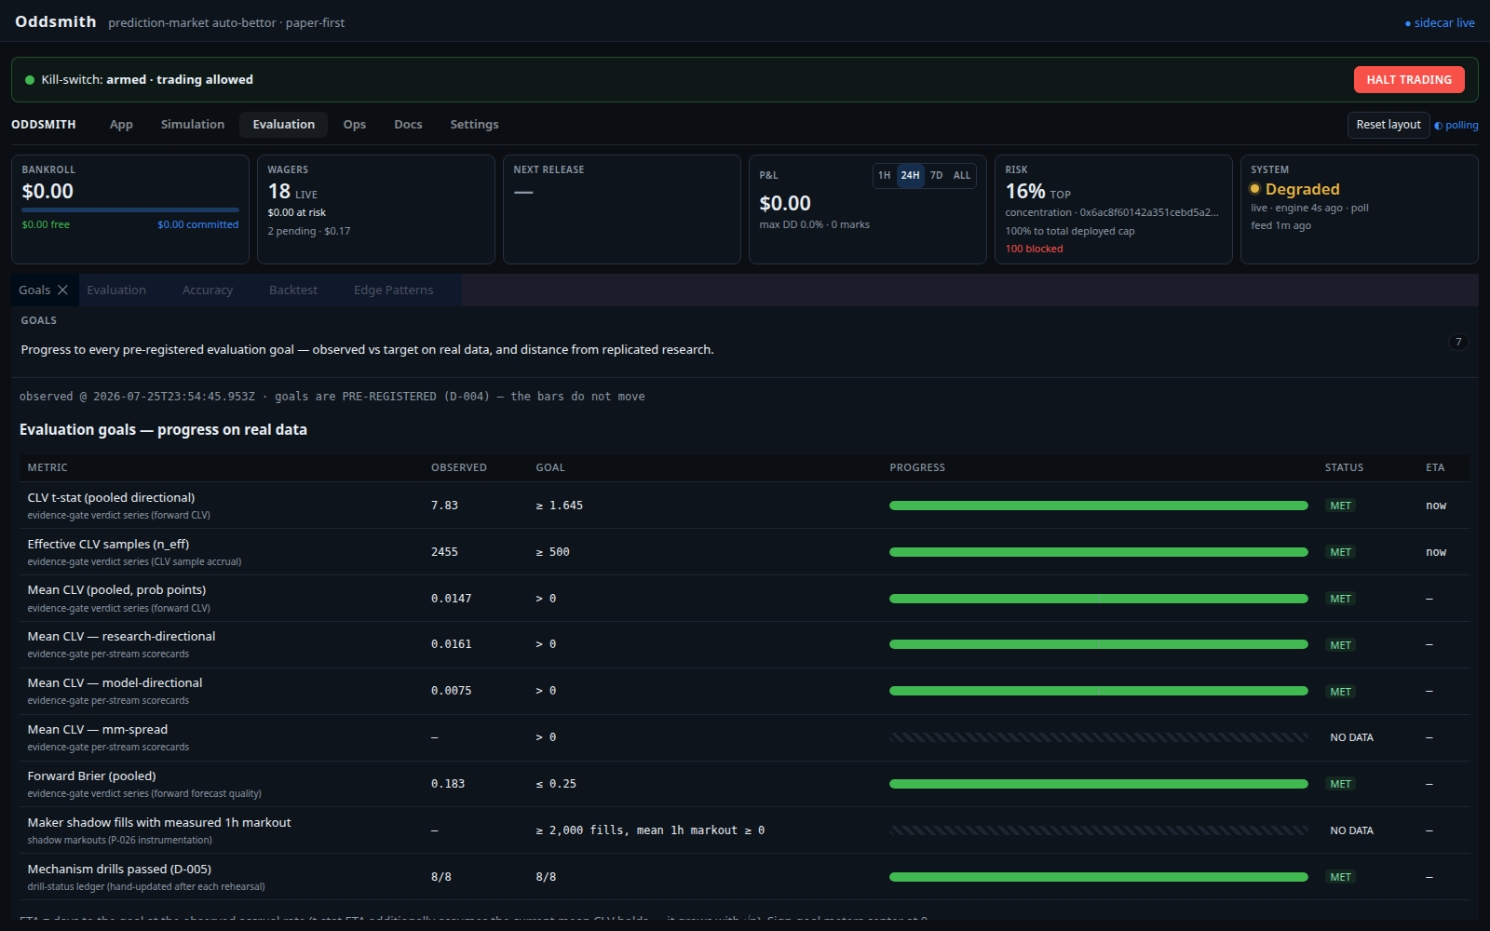Click observed value 0.0161

point(451,644)
